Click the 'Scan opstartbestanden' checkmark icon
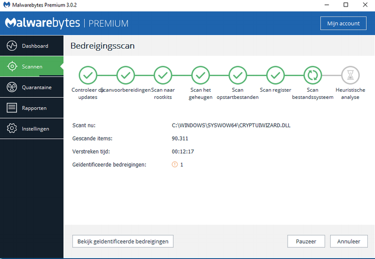 (237, 75)
